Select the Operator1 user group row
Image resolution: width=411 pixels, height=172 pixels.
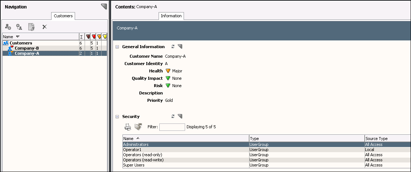point(132,150)
